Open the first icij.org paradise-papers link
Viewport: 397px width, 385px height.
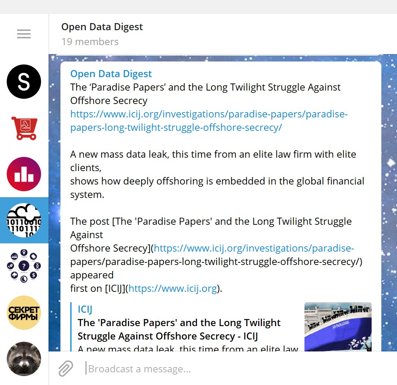(x=209, y=121)
